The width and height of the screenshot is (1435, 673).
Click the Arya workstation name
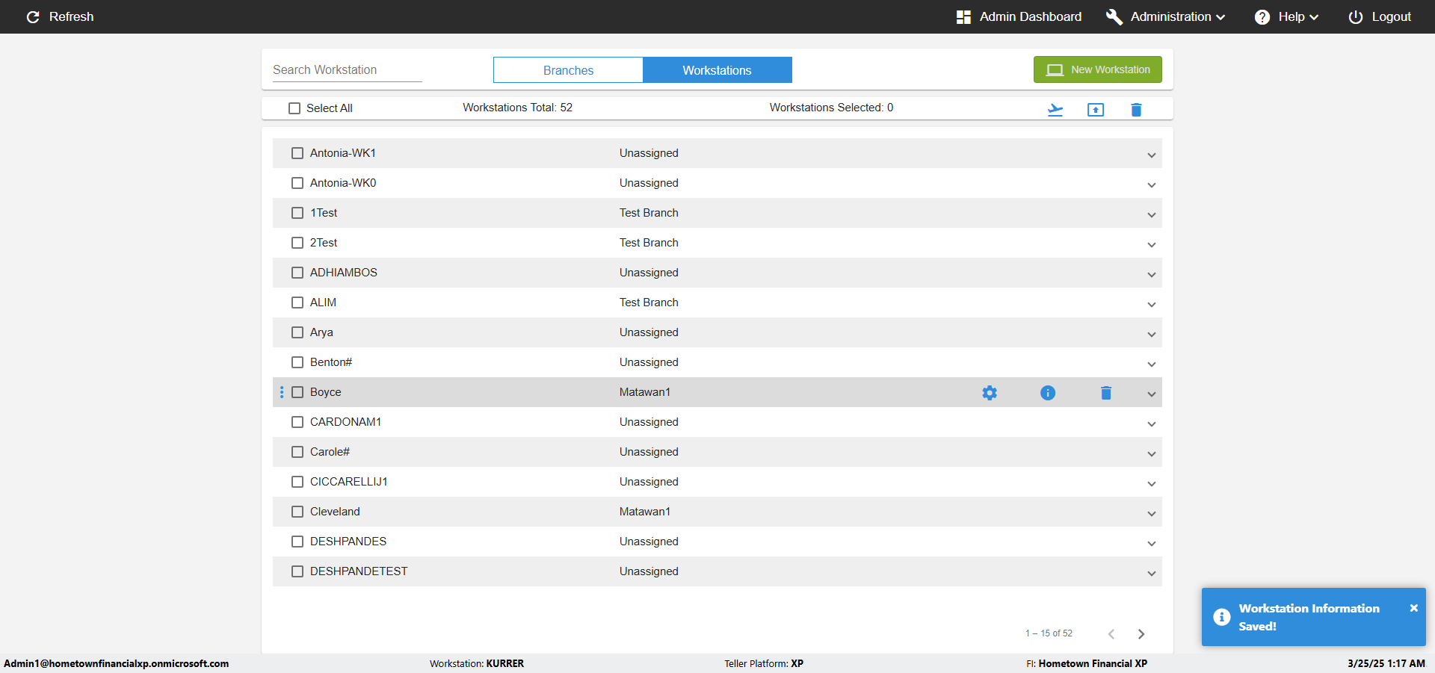pos(321,332)
